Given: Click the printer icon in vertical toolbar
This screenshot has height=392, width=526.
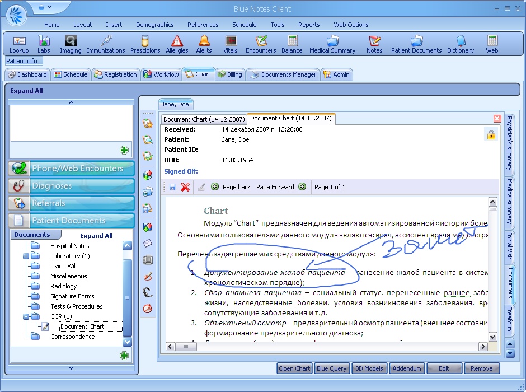Looking at the screenshot, I should [148, 260].
